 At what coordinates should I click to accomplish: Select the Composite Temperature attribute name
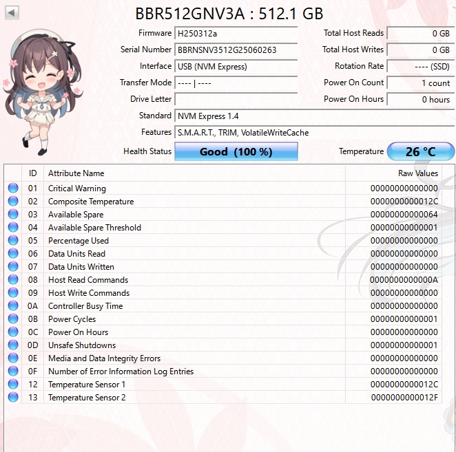point(91,202)
